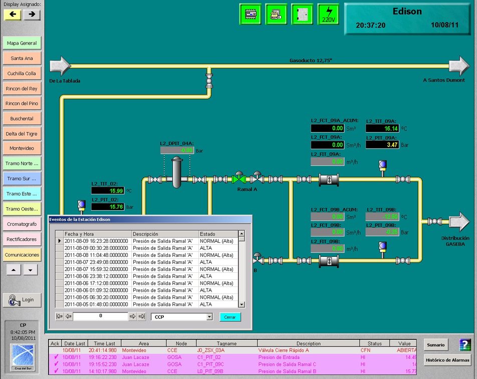
Task: Click the L2_PIT_02 value 15.76
Action: (x=108, y=207)
